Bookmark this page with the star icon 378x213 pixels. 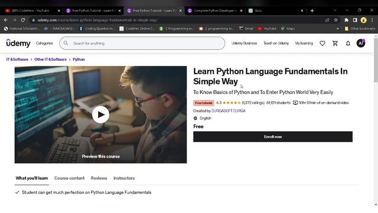[x=336, y=20]
